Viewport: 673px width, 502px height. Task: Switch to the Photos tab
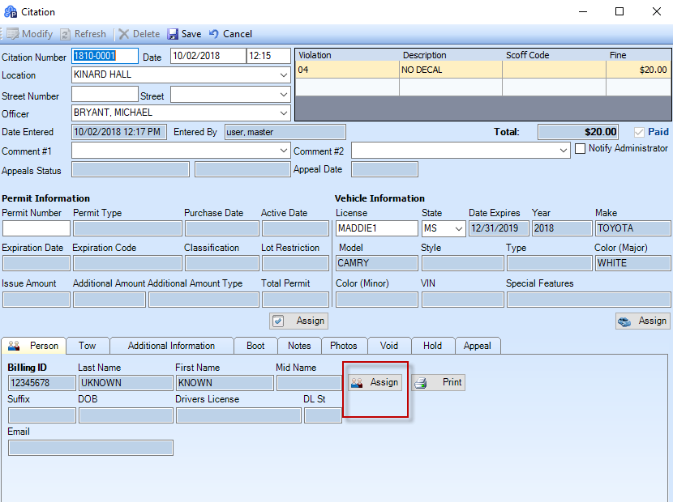(342, 345)
